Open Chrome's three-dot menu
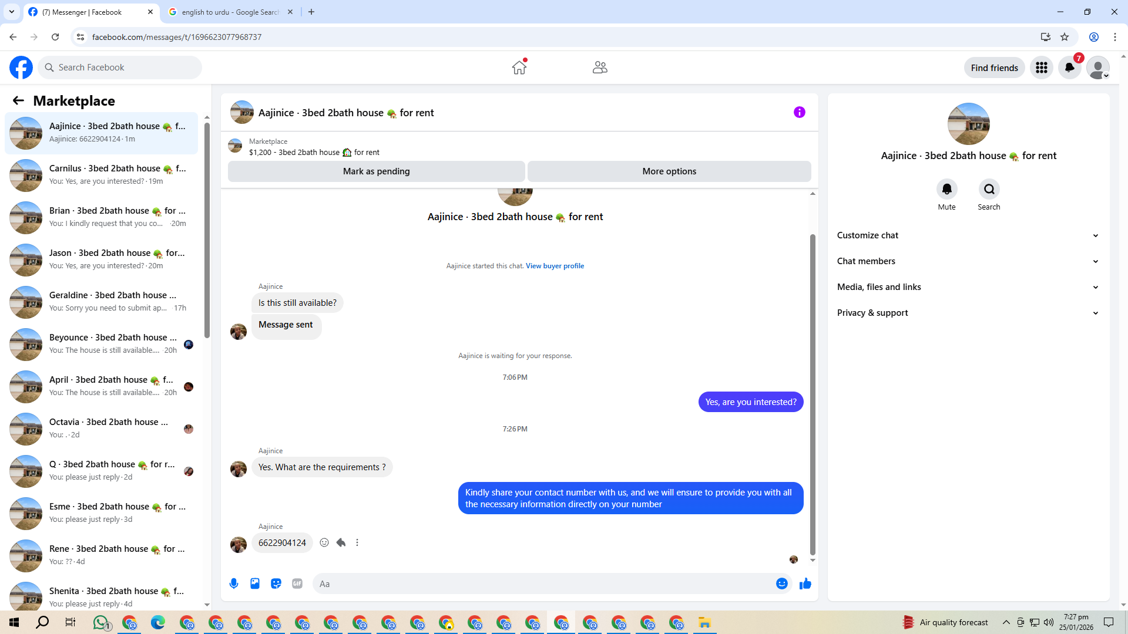The image size is (1128, 634). click(x=1115, y=37)
